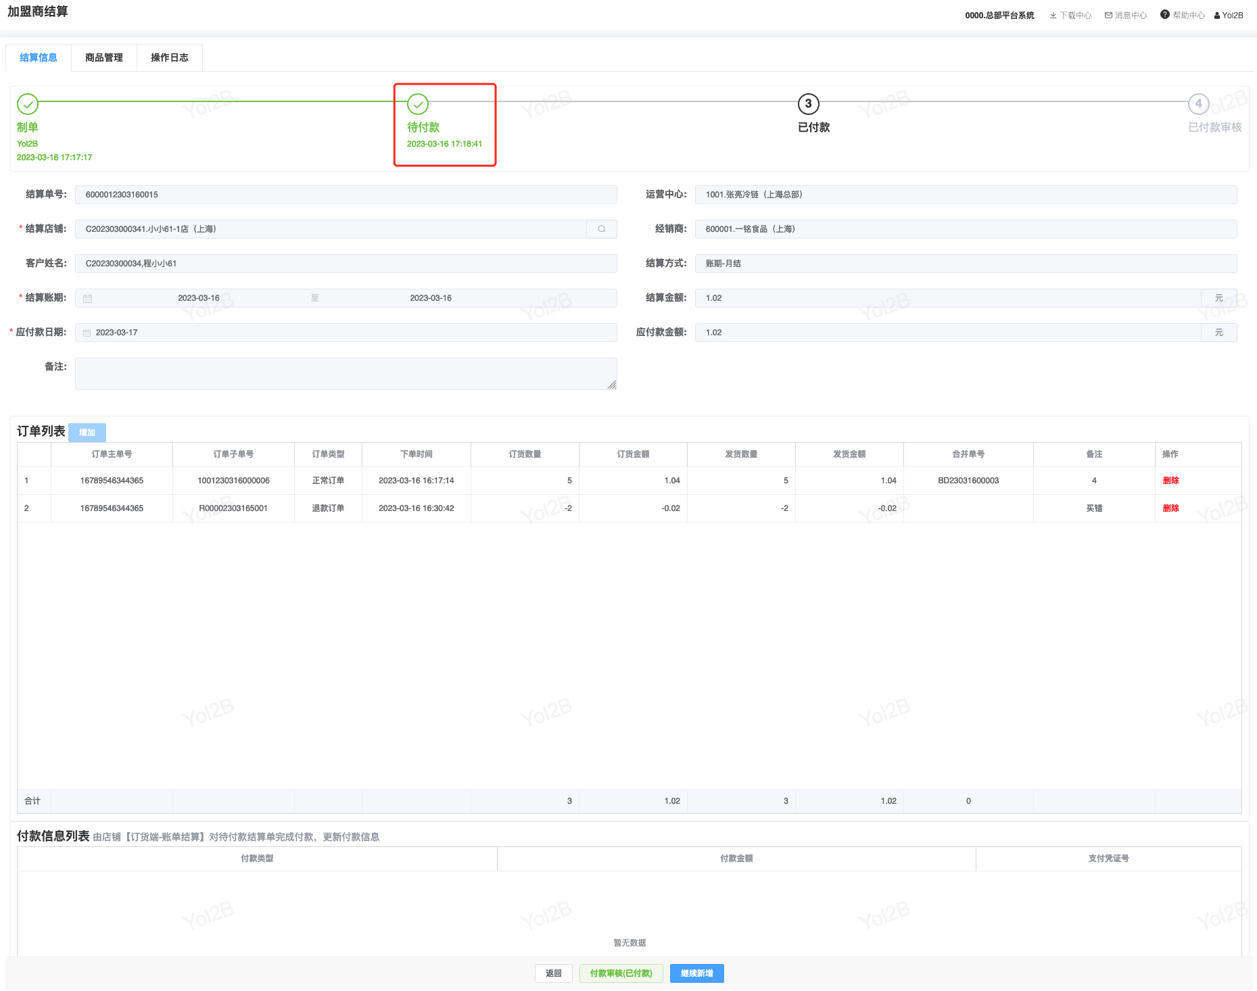Open the 帮助中心 question mark icon
The image size is (1257, 991).
tap(1164, 15)
